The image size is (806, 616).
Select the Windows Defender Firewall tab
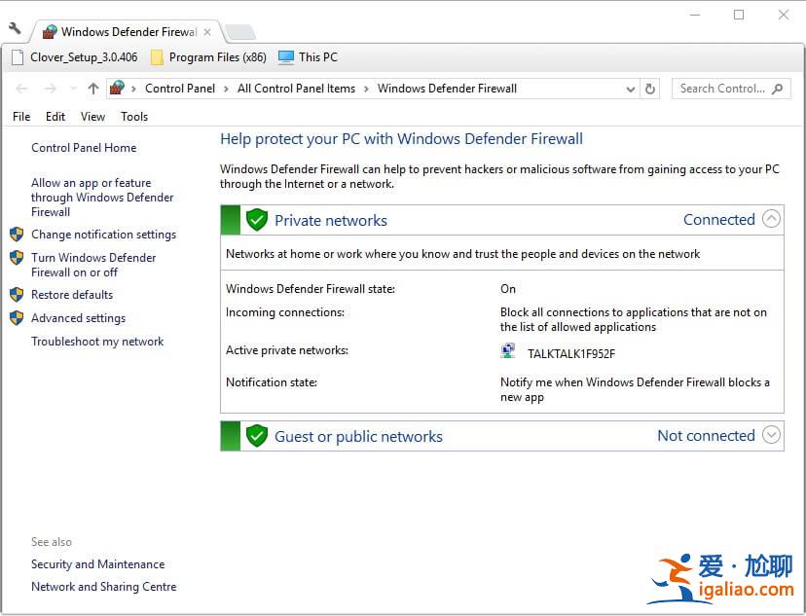tap(127, 30)
